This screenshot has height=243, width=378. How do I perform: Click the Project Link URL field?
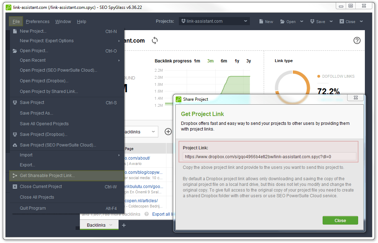tap(269, 156)
